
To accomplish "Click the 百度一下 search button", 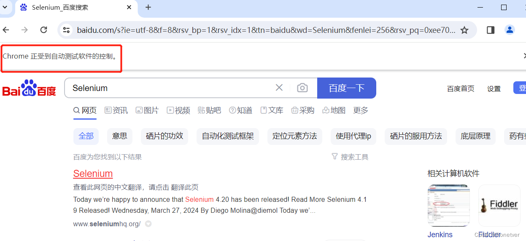I will click(x=346, y=88).
